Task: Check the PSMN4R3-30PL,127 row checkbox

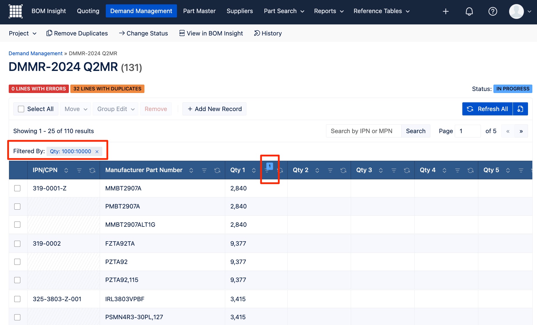Action: tap(17, 317)
